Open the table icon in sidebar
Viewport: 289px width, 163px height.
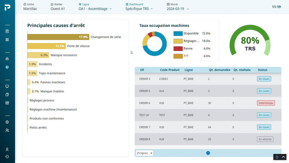pos(7,103)
